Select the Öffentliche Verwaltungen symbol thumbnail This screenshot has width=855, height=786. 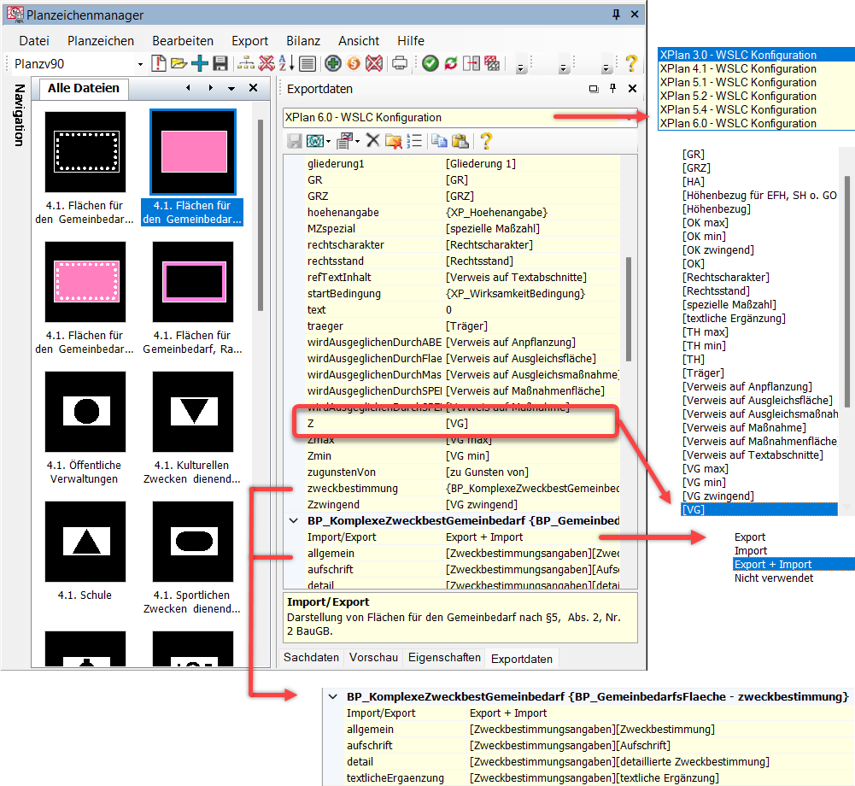[x=85, y=412]
